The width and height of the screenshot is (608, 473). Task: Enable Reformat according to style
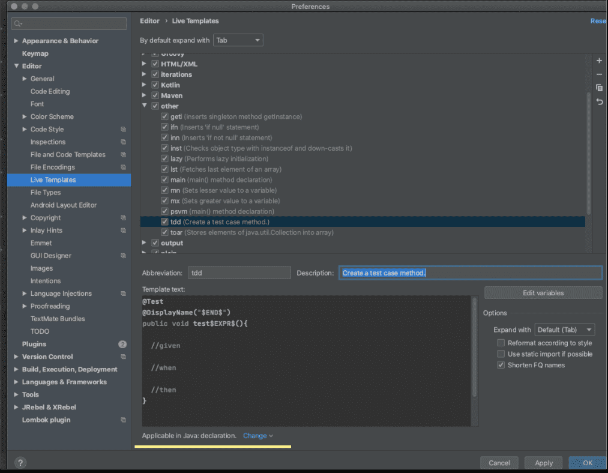[x=501, y=343]
